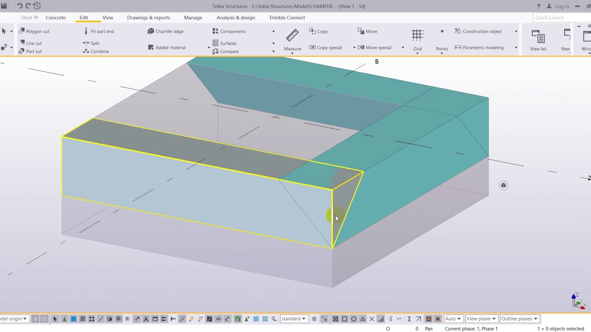The height and width of the screenshot is (332, 591).
Task: Click the Components tool icon
Action: click(x=215, y=31)
